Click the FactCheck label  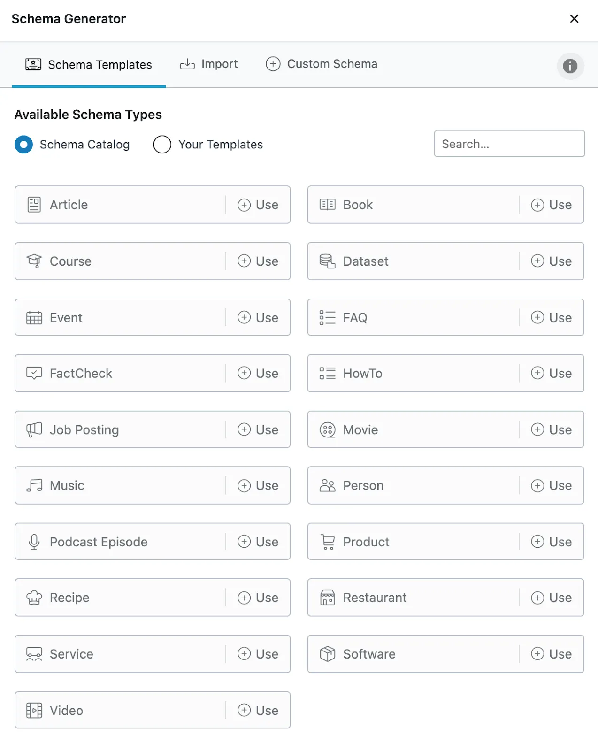pyautogui.click(x=81, y=373)
